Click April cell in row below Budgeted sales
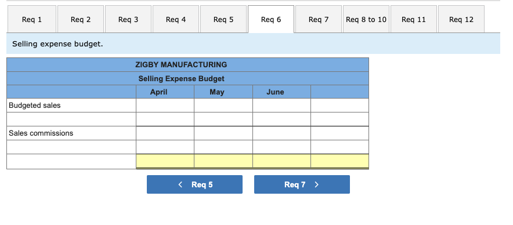 pos(165,119)
